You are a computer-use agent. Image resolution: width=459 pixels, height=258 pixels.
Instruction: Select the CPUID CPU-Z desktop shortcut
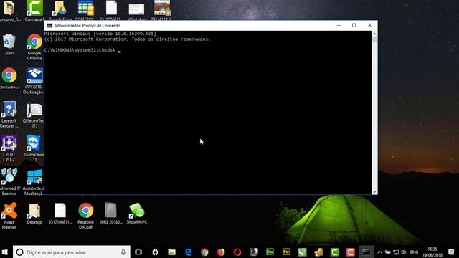click(9, 148)
